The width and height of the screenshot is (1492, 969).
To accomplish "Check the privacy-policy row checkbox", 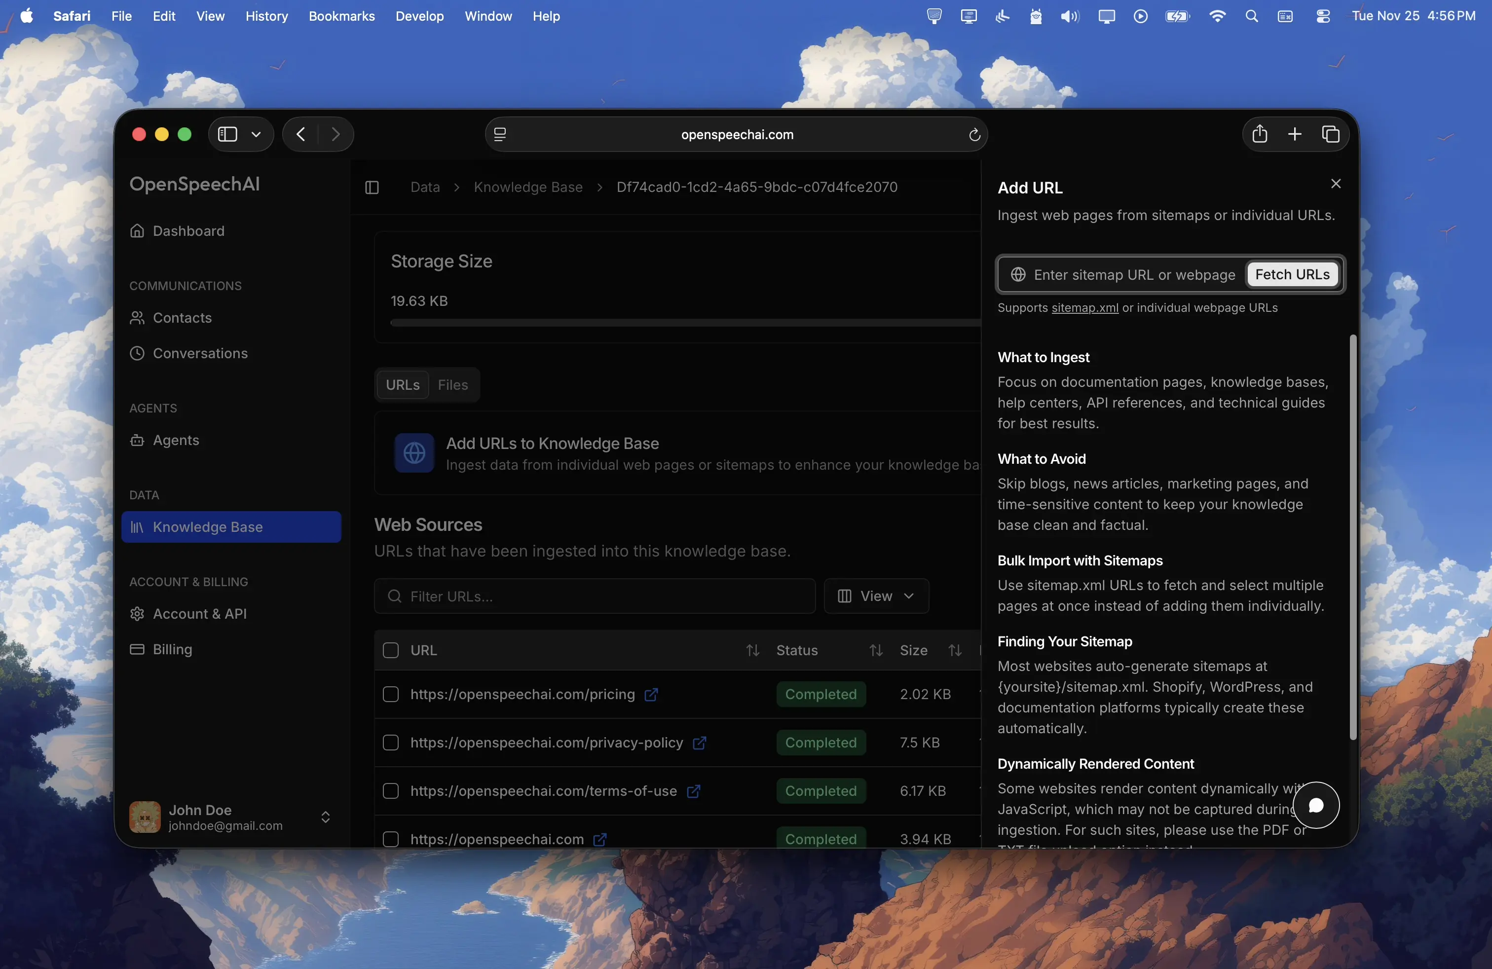I will pyautogui.click(x=391, y=743).
